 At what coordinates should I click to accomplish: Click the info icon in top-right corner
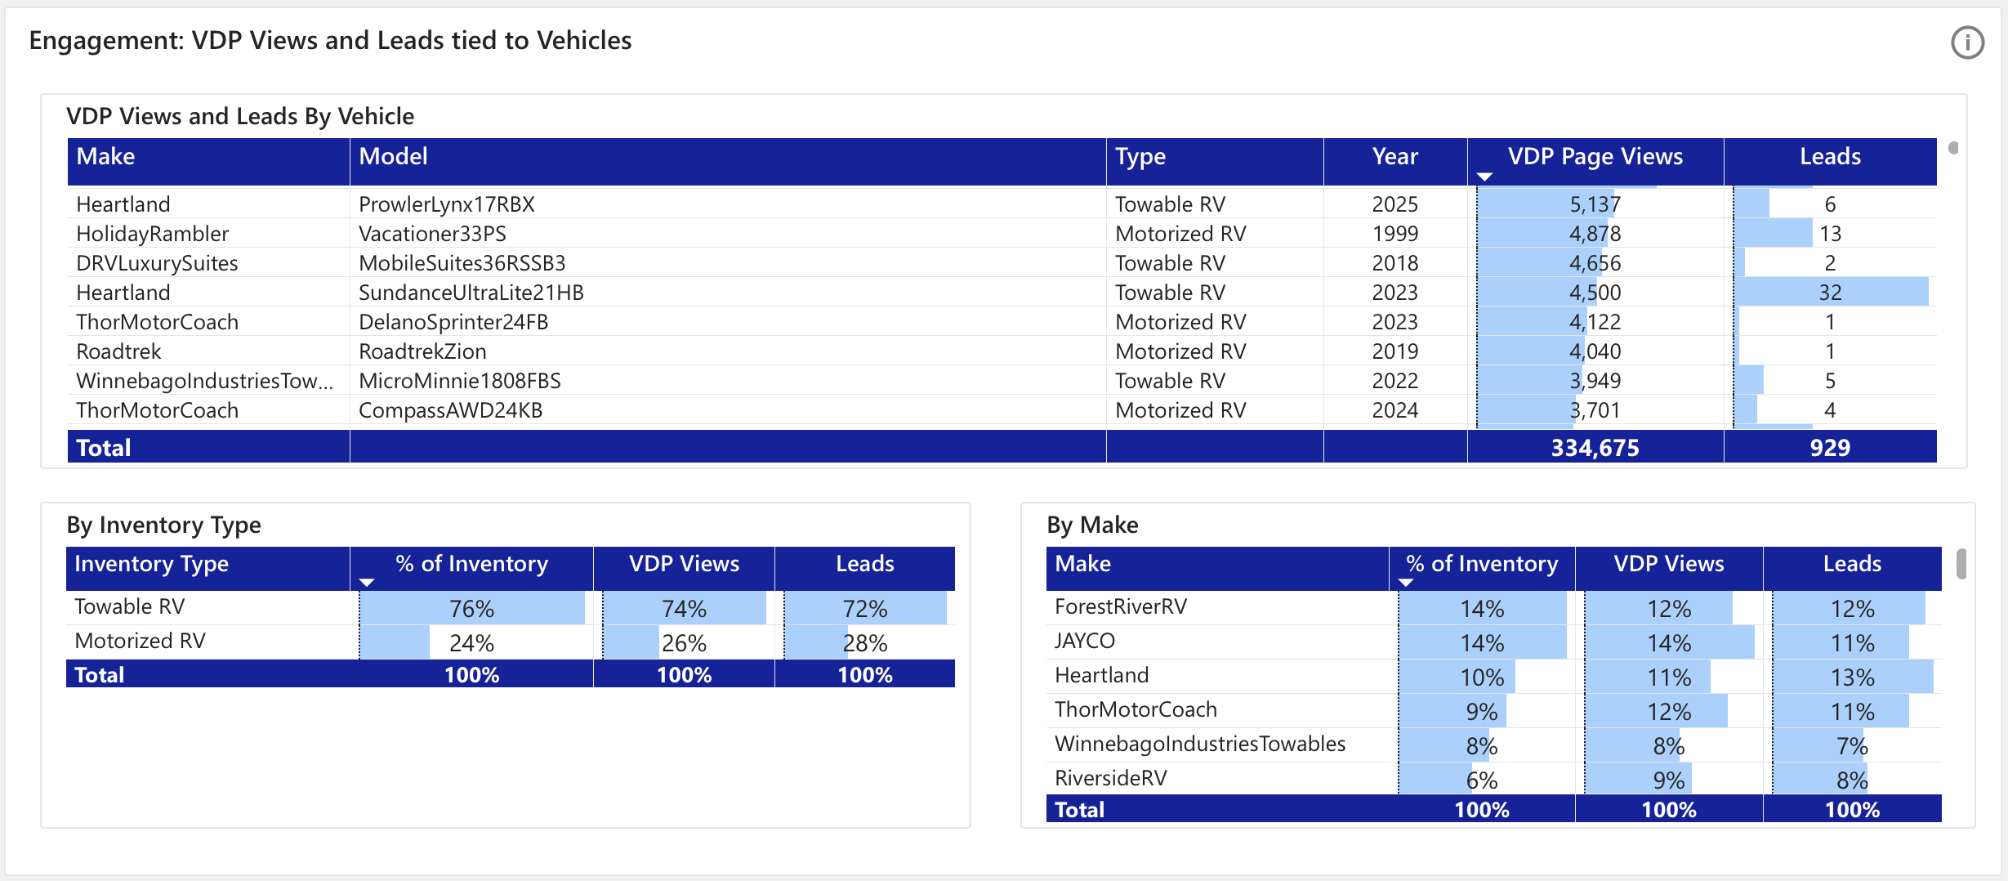pyautogui.click(x=1967, y=42)
